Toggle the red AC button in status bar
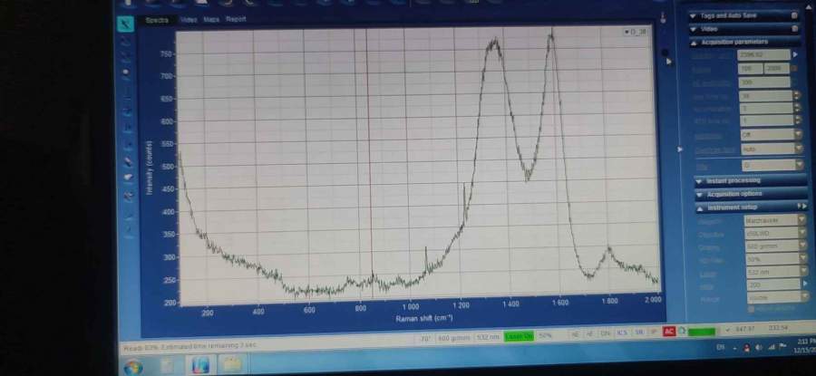 click(x=669, y=332)
